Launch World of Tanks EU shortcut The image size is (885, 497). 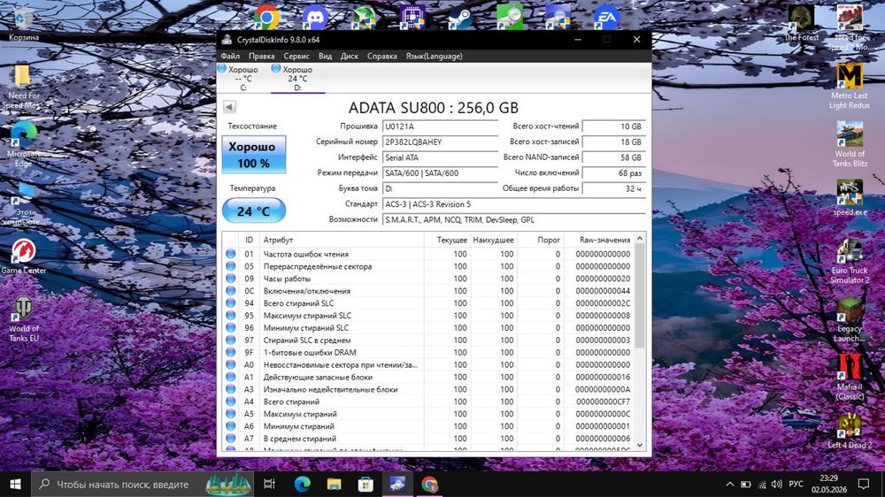[23, 320]
